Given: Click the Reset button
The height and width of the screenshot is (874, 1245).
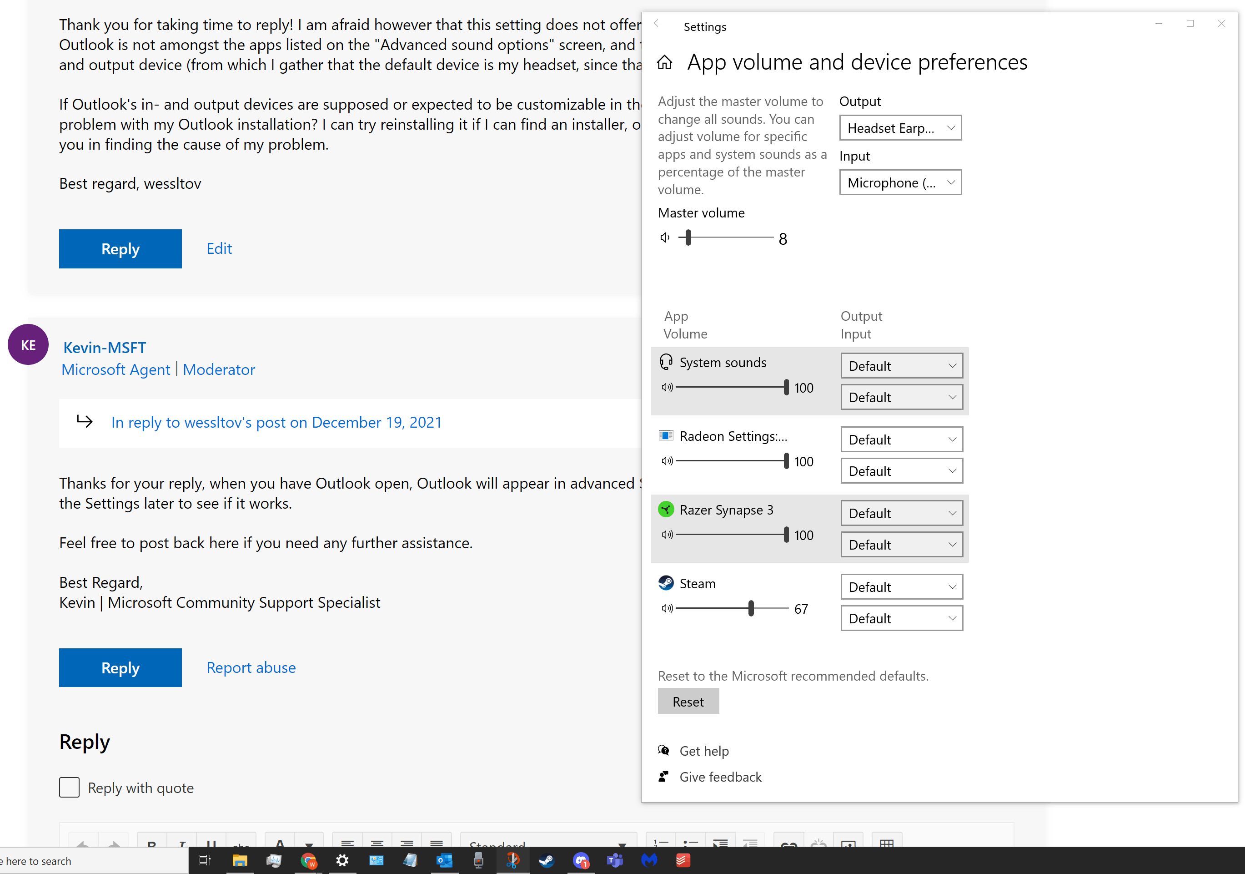Looking at the screenshot, I should [x=688, y=702].
